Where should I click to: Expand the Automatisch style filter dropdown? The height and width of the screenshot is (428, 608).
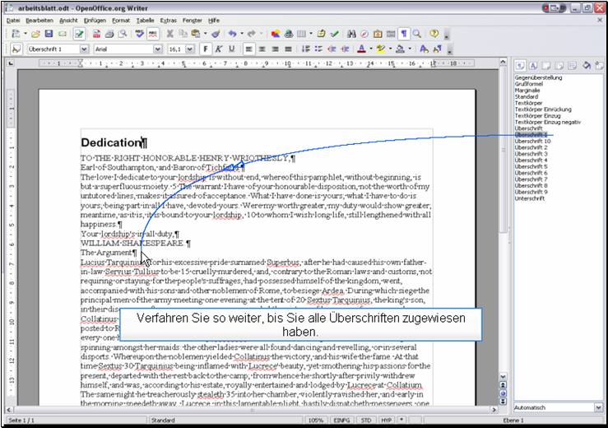point(598,407)
